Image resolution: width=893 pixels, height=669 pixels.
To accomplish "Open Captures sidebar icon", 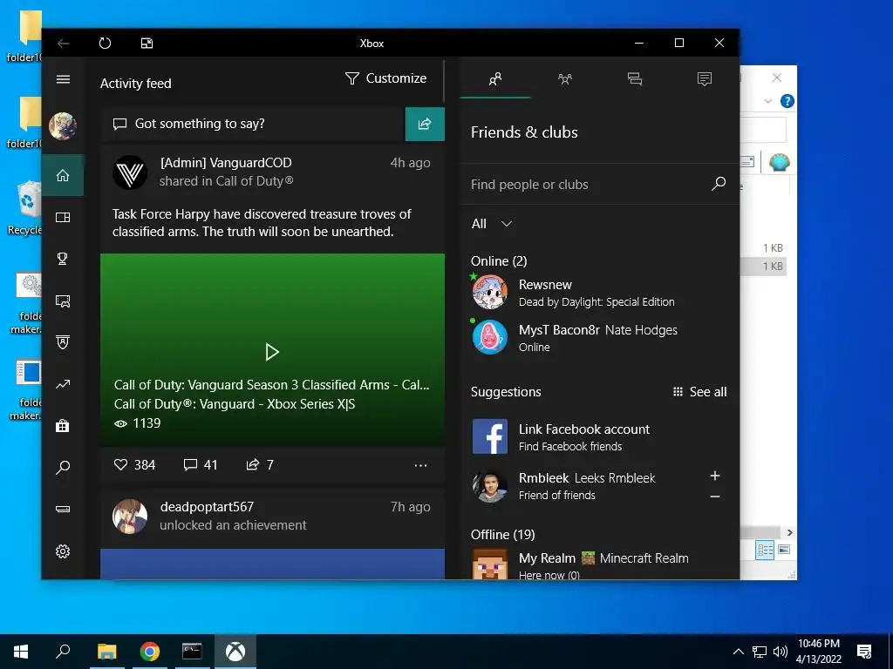I will pyautogui.click(x=63, y=301).
